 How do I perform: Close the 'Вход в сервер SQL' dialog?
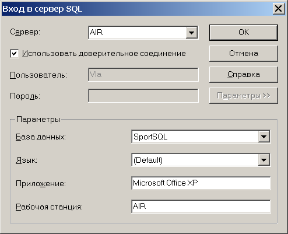coord(278,9)
